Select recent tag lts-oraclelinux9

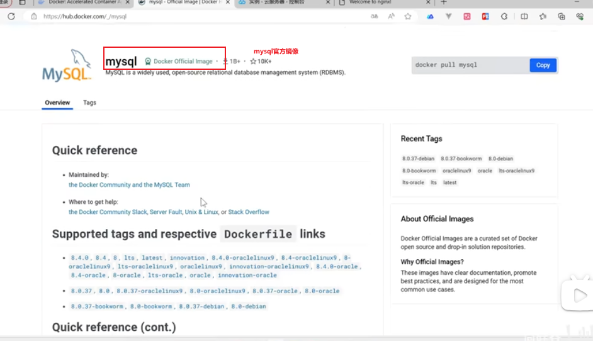pyautogui.click(x=517, y=171)
